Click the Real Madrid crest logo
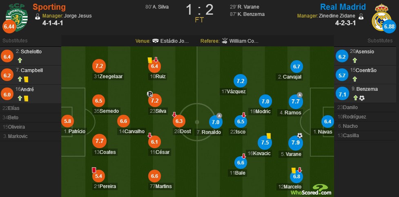 coord(381,17)
